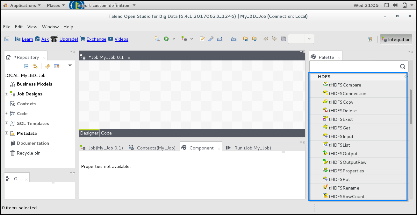The image size is (417, 215).
Task: Collapse all items in Repository toolbar
Action: point(26,66)
